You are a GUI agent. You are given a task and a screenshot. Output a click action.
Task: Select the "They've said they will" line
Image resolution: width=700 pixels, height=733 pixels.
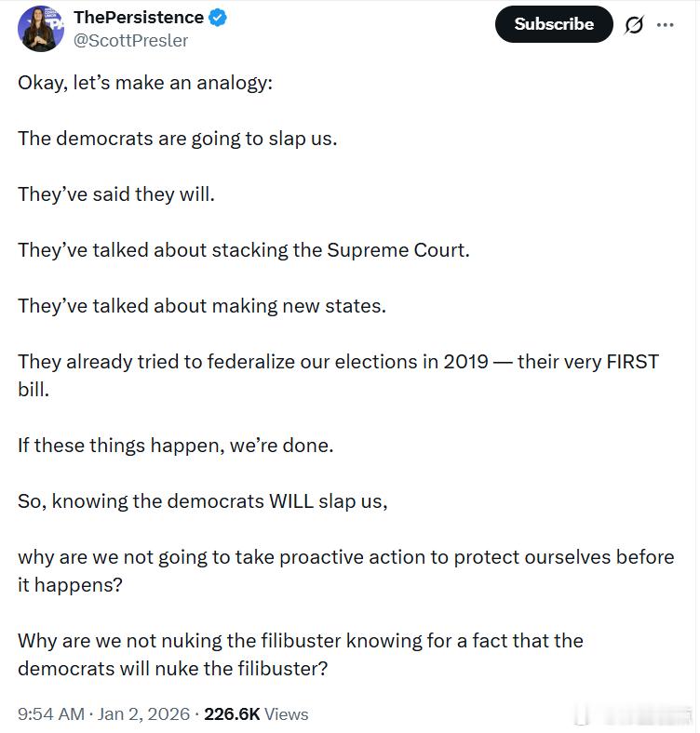(x=116, y=194)
